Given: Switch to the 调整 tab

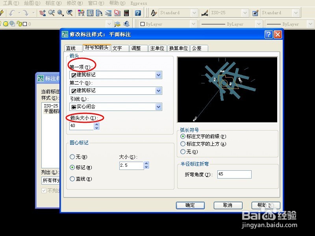Looking at the screenshot, I should (139, 48).
